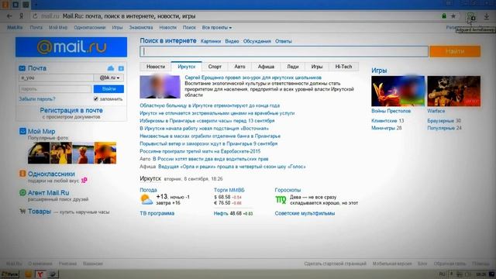Open the ТВ программа link
Viewport: 496px width, 279px height.
(x=157, y=213)
